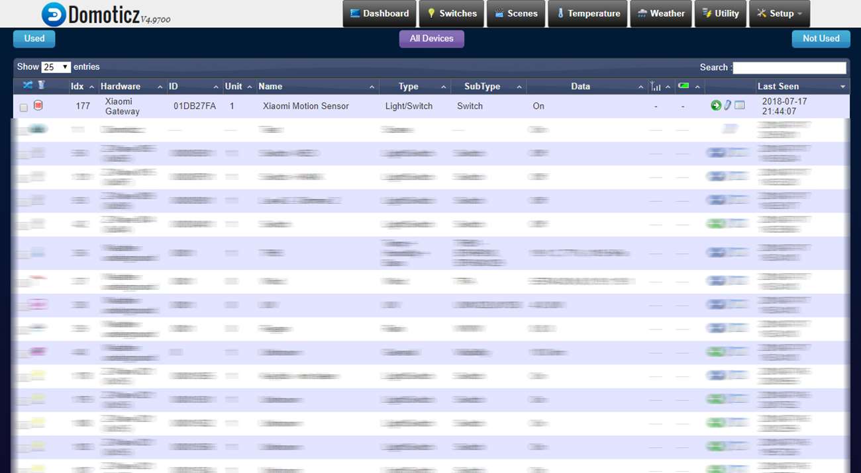Screen dimensions: 861x473
Task: Open the Switches tab
Action: [x=451, y=14]
